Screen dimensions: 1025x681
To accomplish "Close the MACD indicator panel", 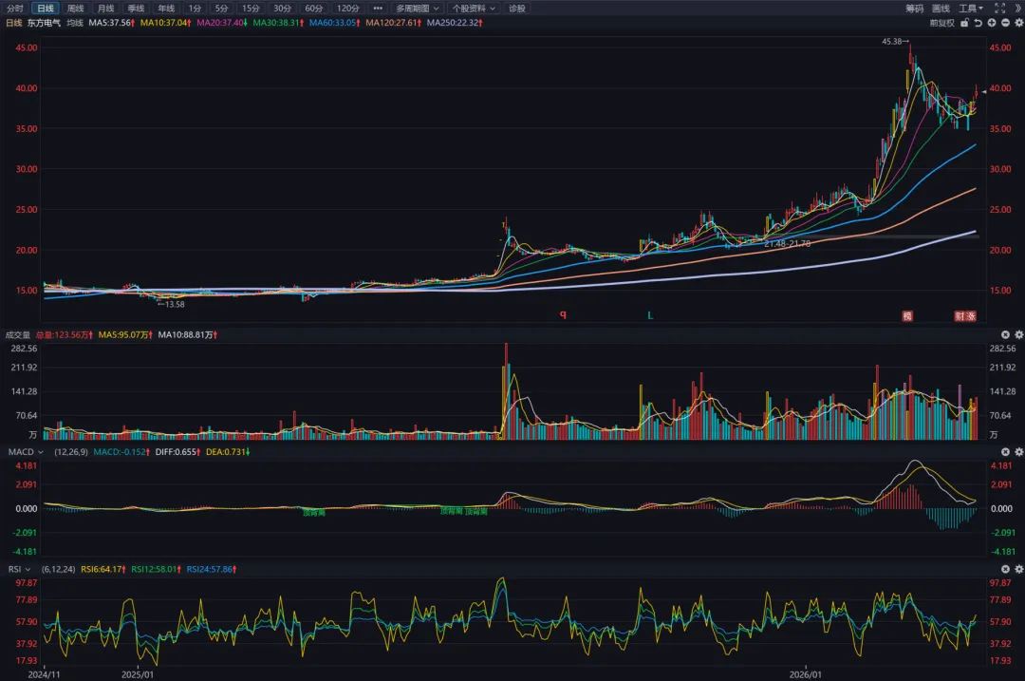I will coord(1005,452).
